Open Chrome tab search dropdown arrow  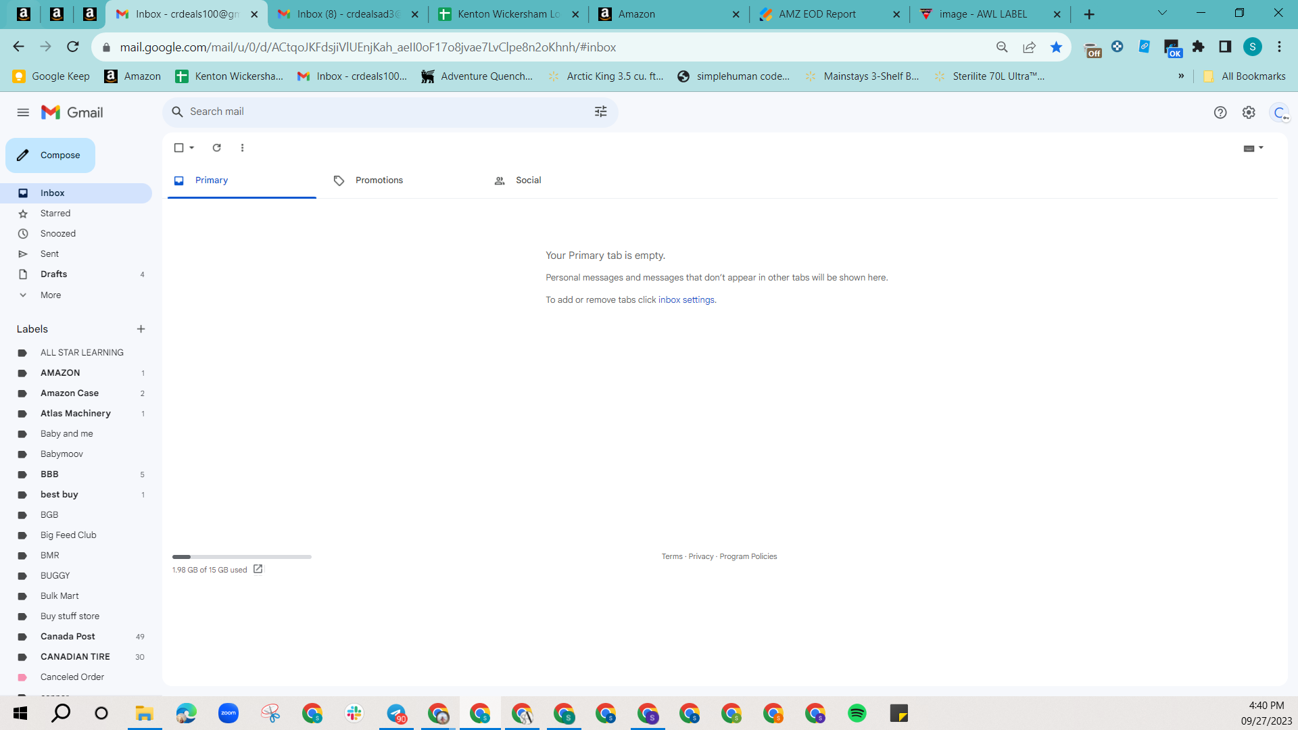1162,13
